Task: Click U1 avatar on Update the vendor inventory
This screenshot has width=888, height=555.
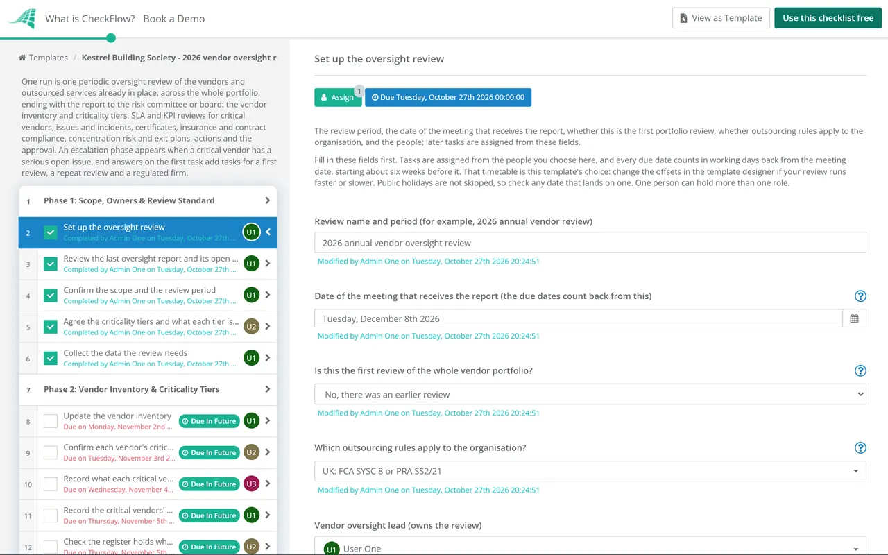Action: coord(251,421)
